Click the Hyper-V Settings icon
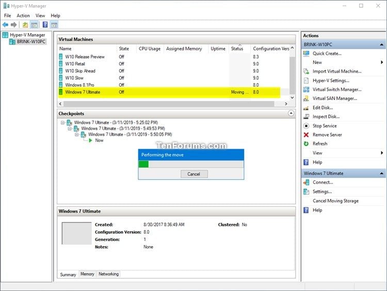 (x=306, y=80)
